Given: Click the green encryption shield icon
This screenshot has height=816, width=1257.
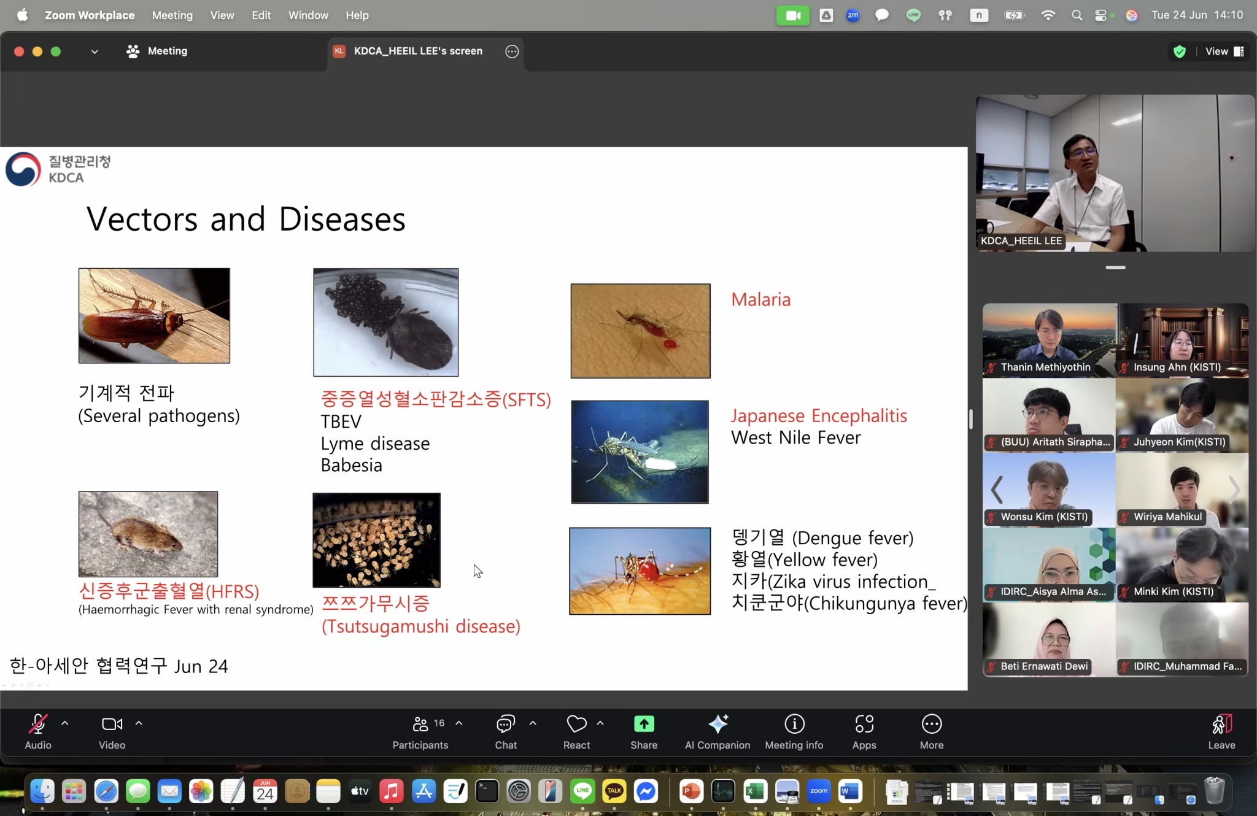Looking at the screenshot, I should (x=1179, y=52).
